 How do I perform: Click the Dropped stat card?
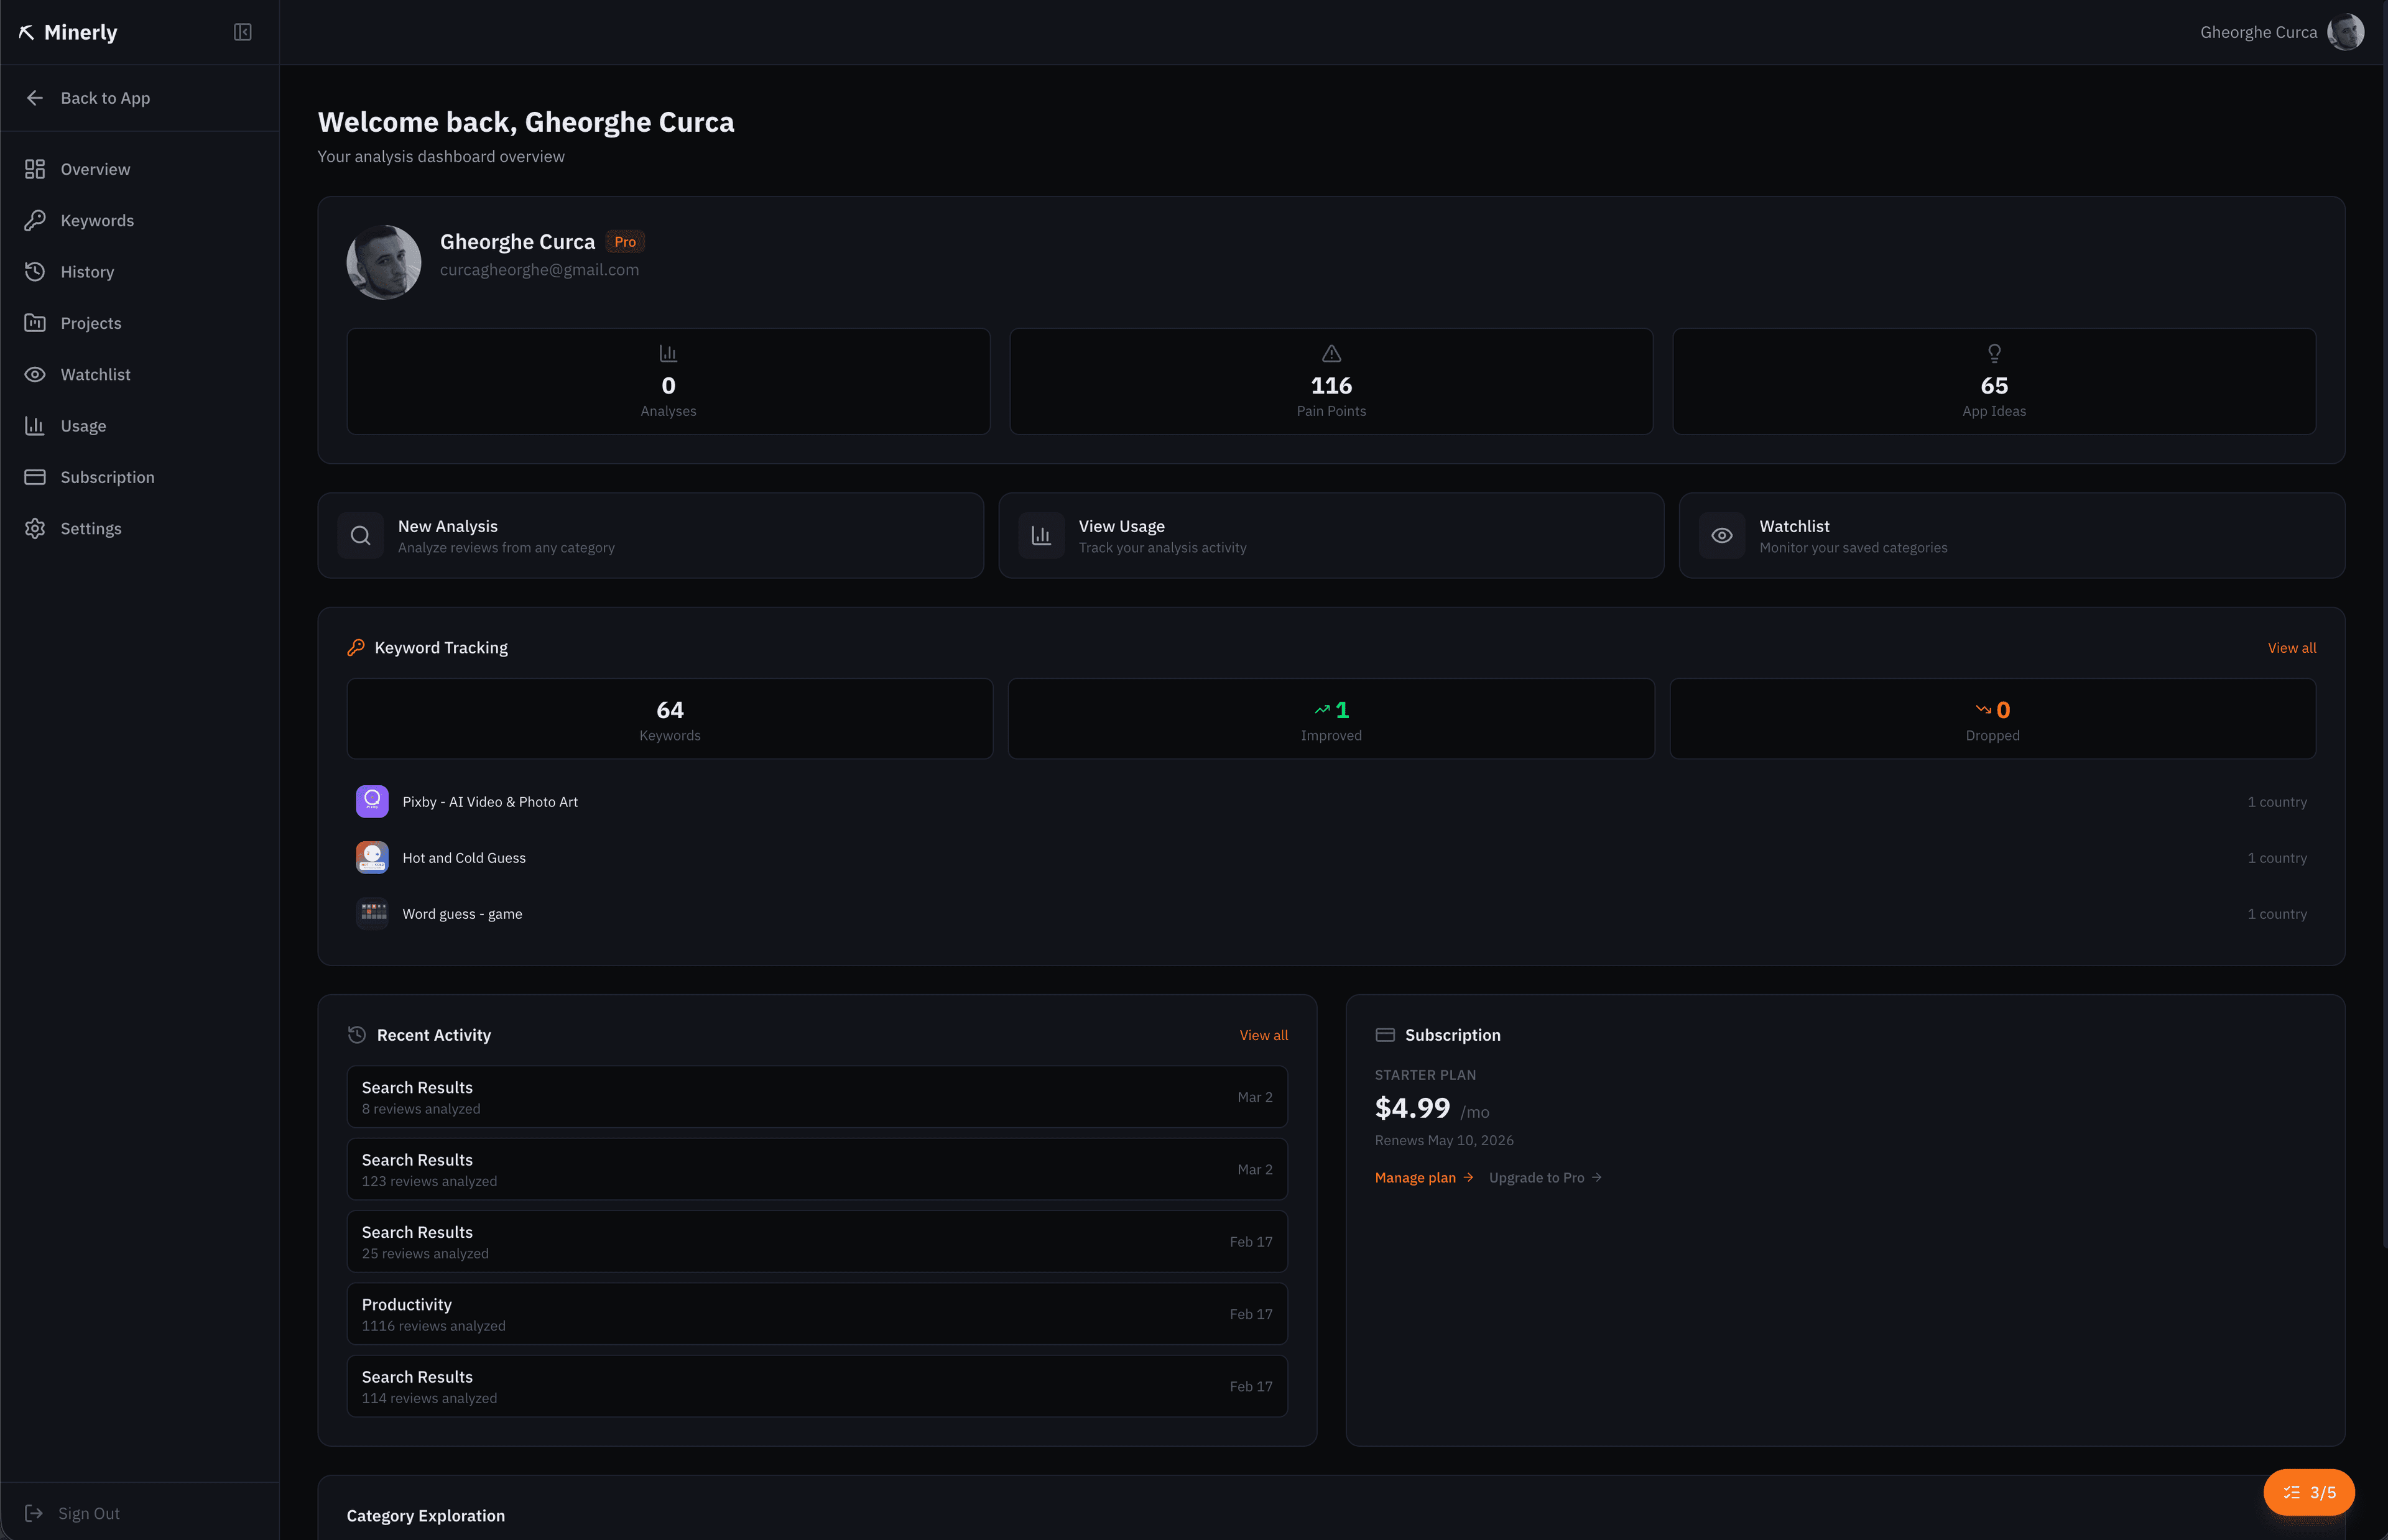pos(1992,719)
